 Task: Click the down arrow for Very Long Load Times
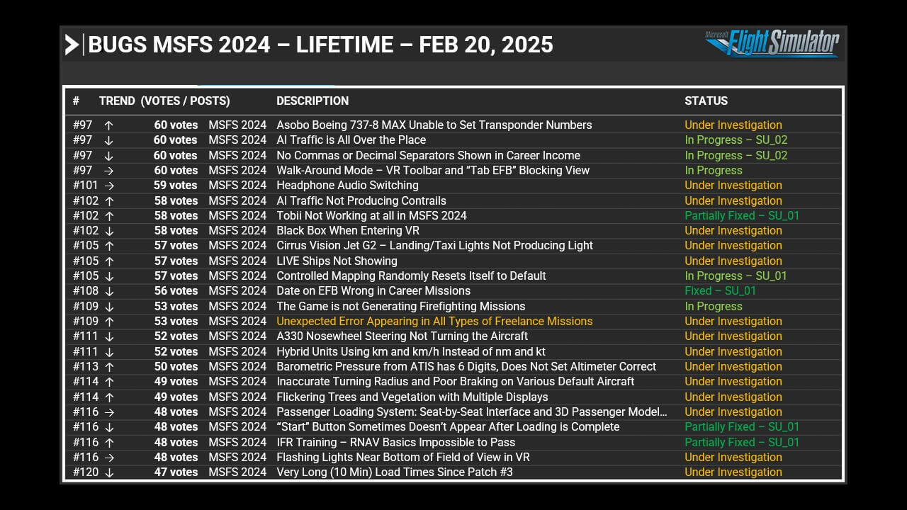click(x=108, y=472)
